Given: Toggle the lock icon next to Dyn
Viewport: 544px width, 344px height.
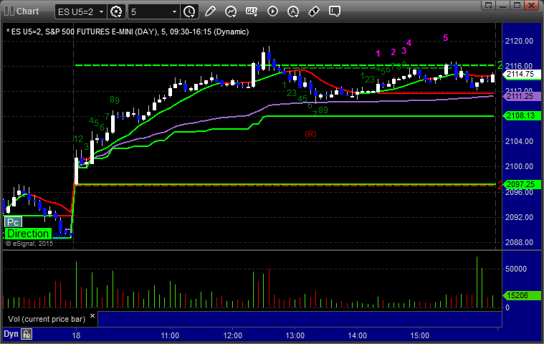Looking at the screenshot, I should 27,334.
